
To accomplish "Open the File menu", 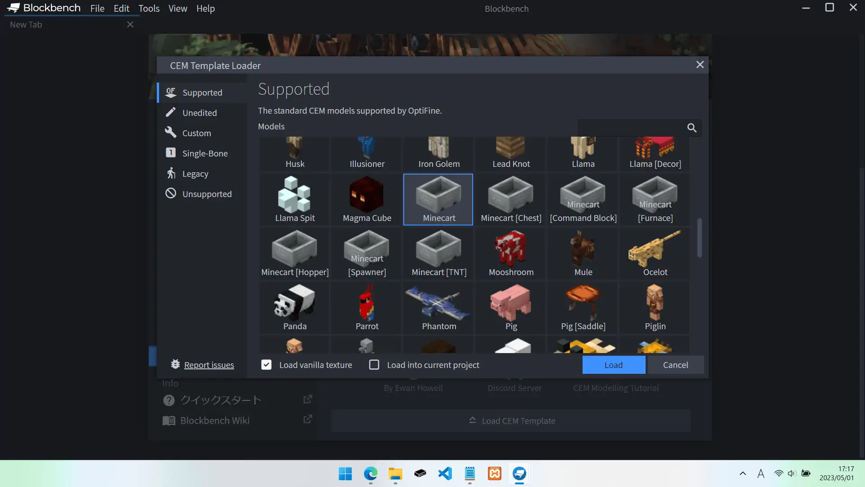I will tap(97, 9).
